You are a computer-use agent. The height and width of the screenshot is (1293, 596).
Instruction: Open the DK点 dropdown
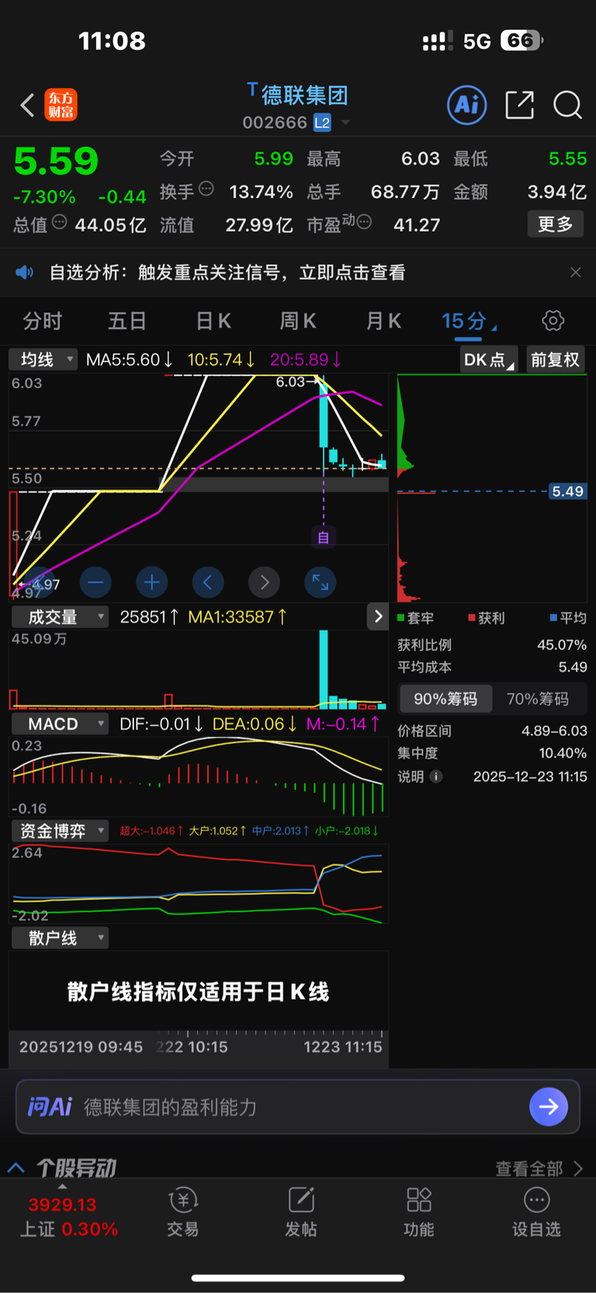click(489, 360)
